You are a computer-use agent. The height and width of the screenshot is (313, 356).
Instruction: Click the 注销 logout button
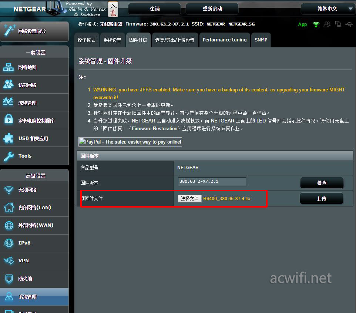click(x=154, y=9)
